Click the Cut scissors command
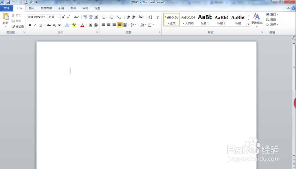The width and height of the screenshot is (296, 169). tap(17, 15)
